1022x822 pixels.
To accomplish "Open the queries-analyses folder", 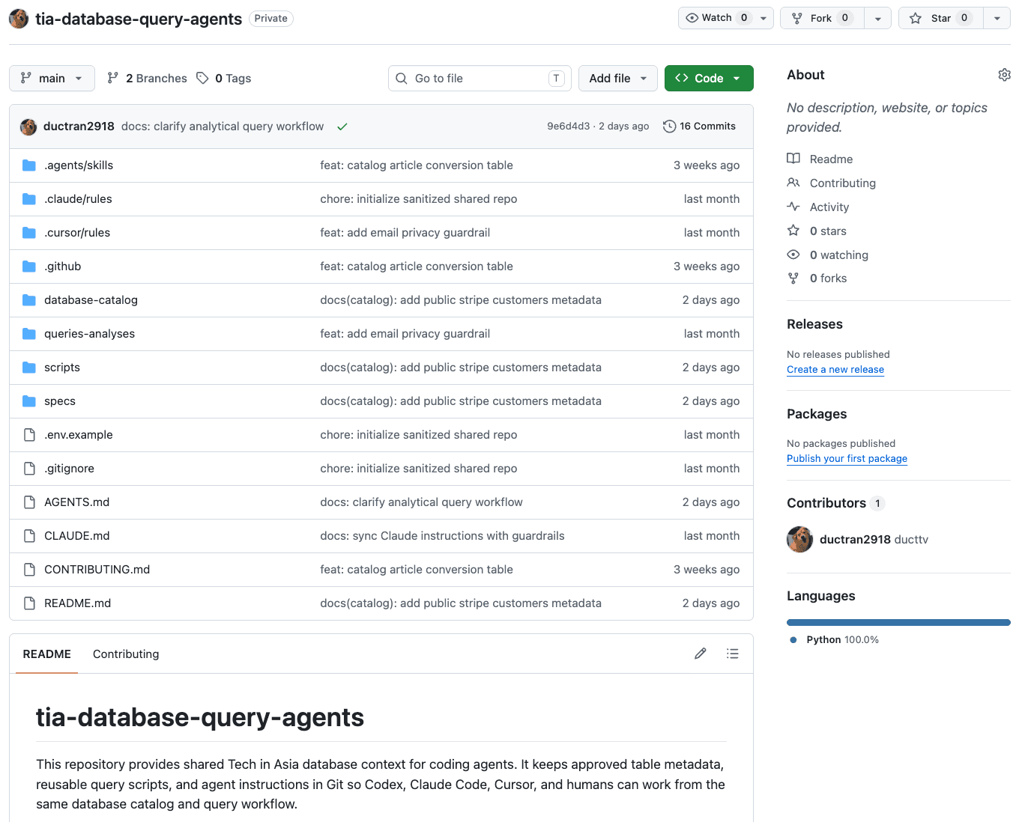I will click(89, 334).
